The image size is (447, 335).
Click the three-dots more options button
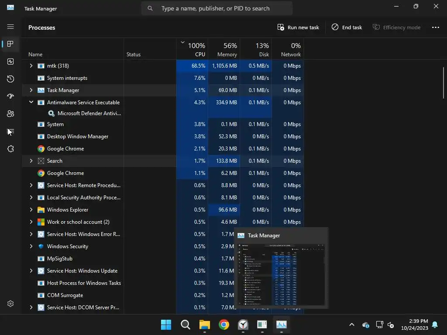[435, 27]
